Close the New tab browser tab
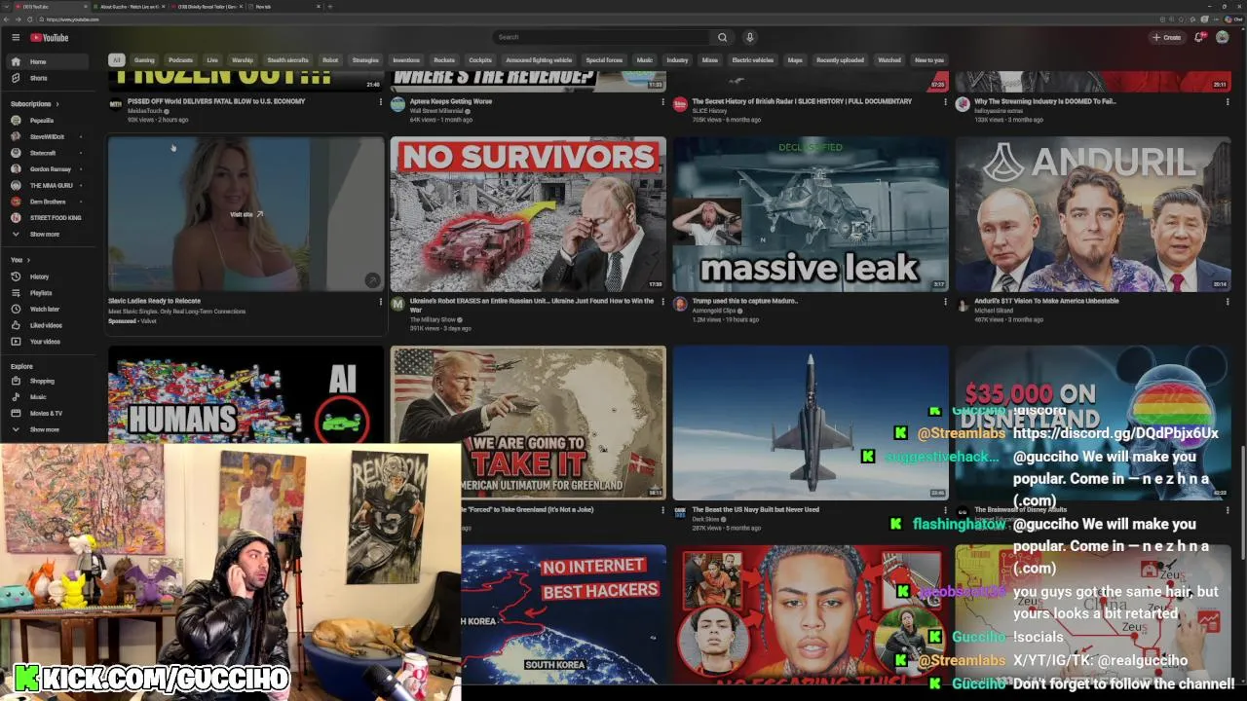 tap(319, 6)
